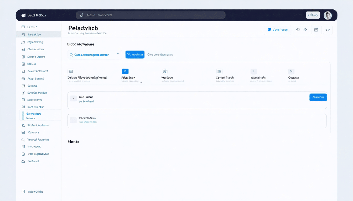
Task: Select the blue icon above Rtlets hrak
Action: click(x=125, y=71)
